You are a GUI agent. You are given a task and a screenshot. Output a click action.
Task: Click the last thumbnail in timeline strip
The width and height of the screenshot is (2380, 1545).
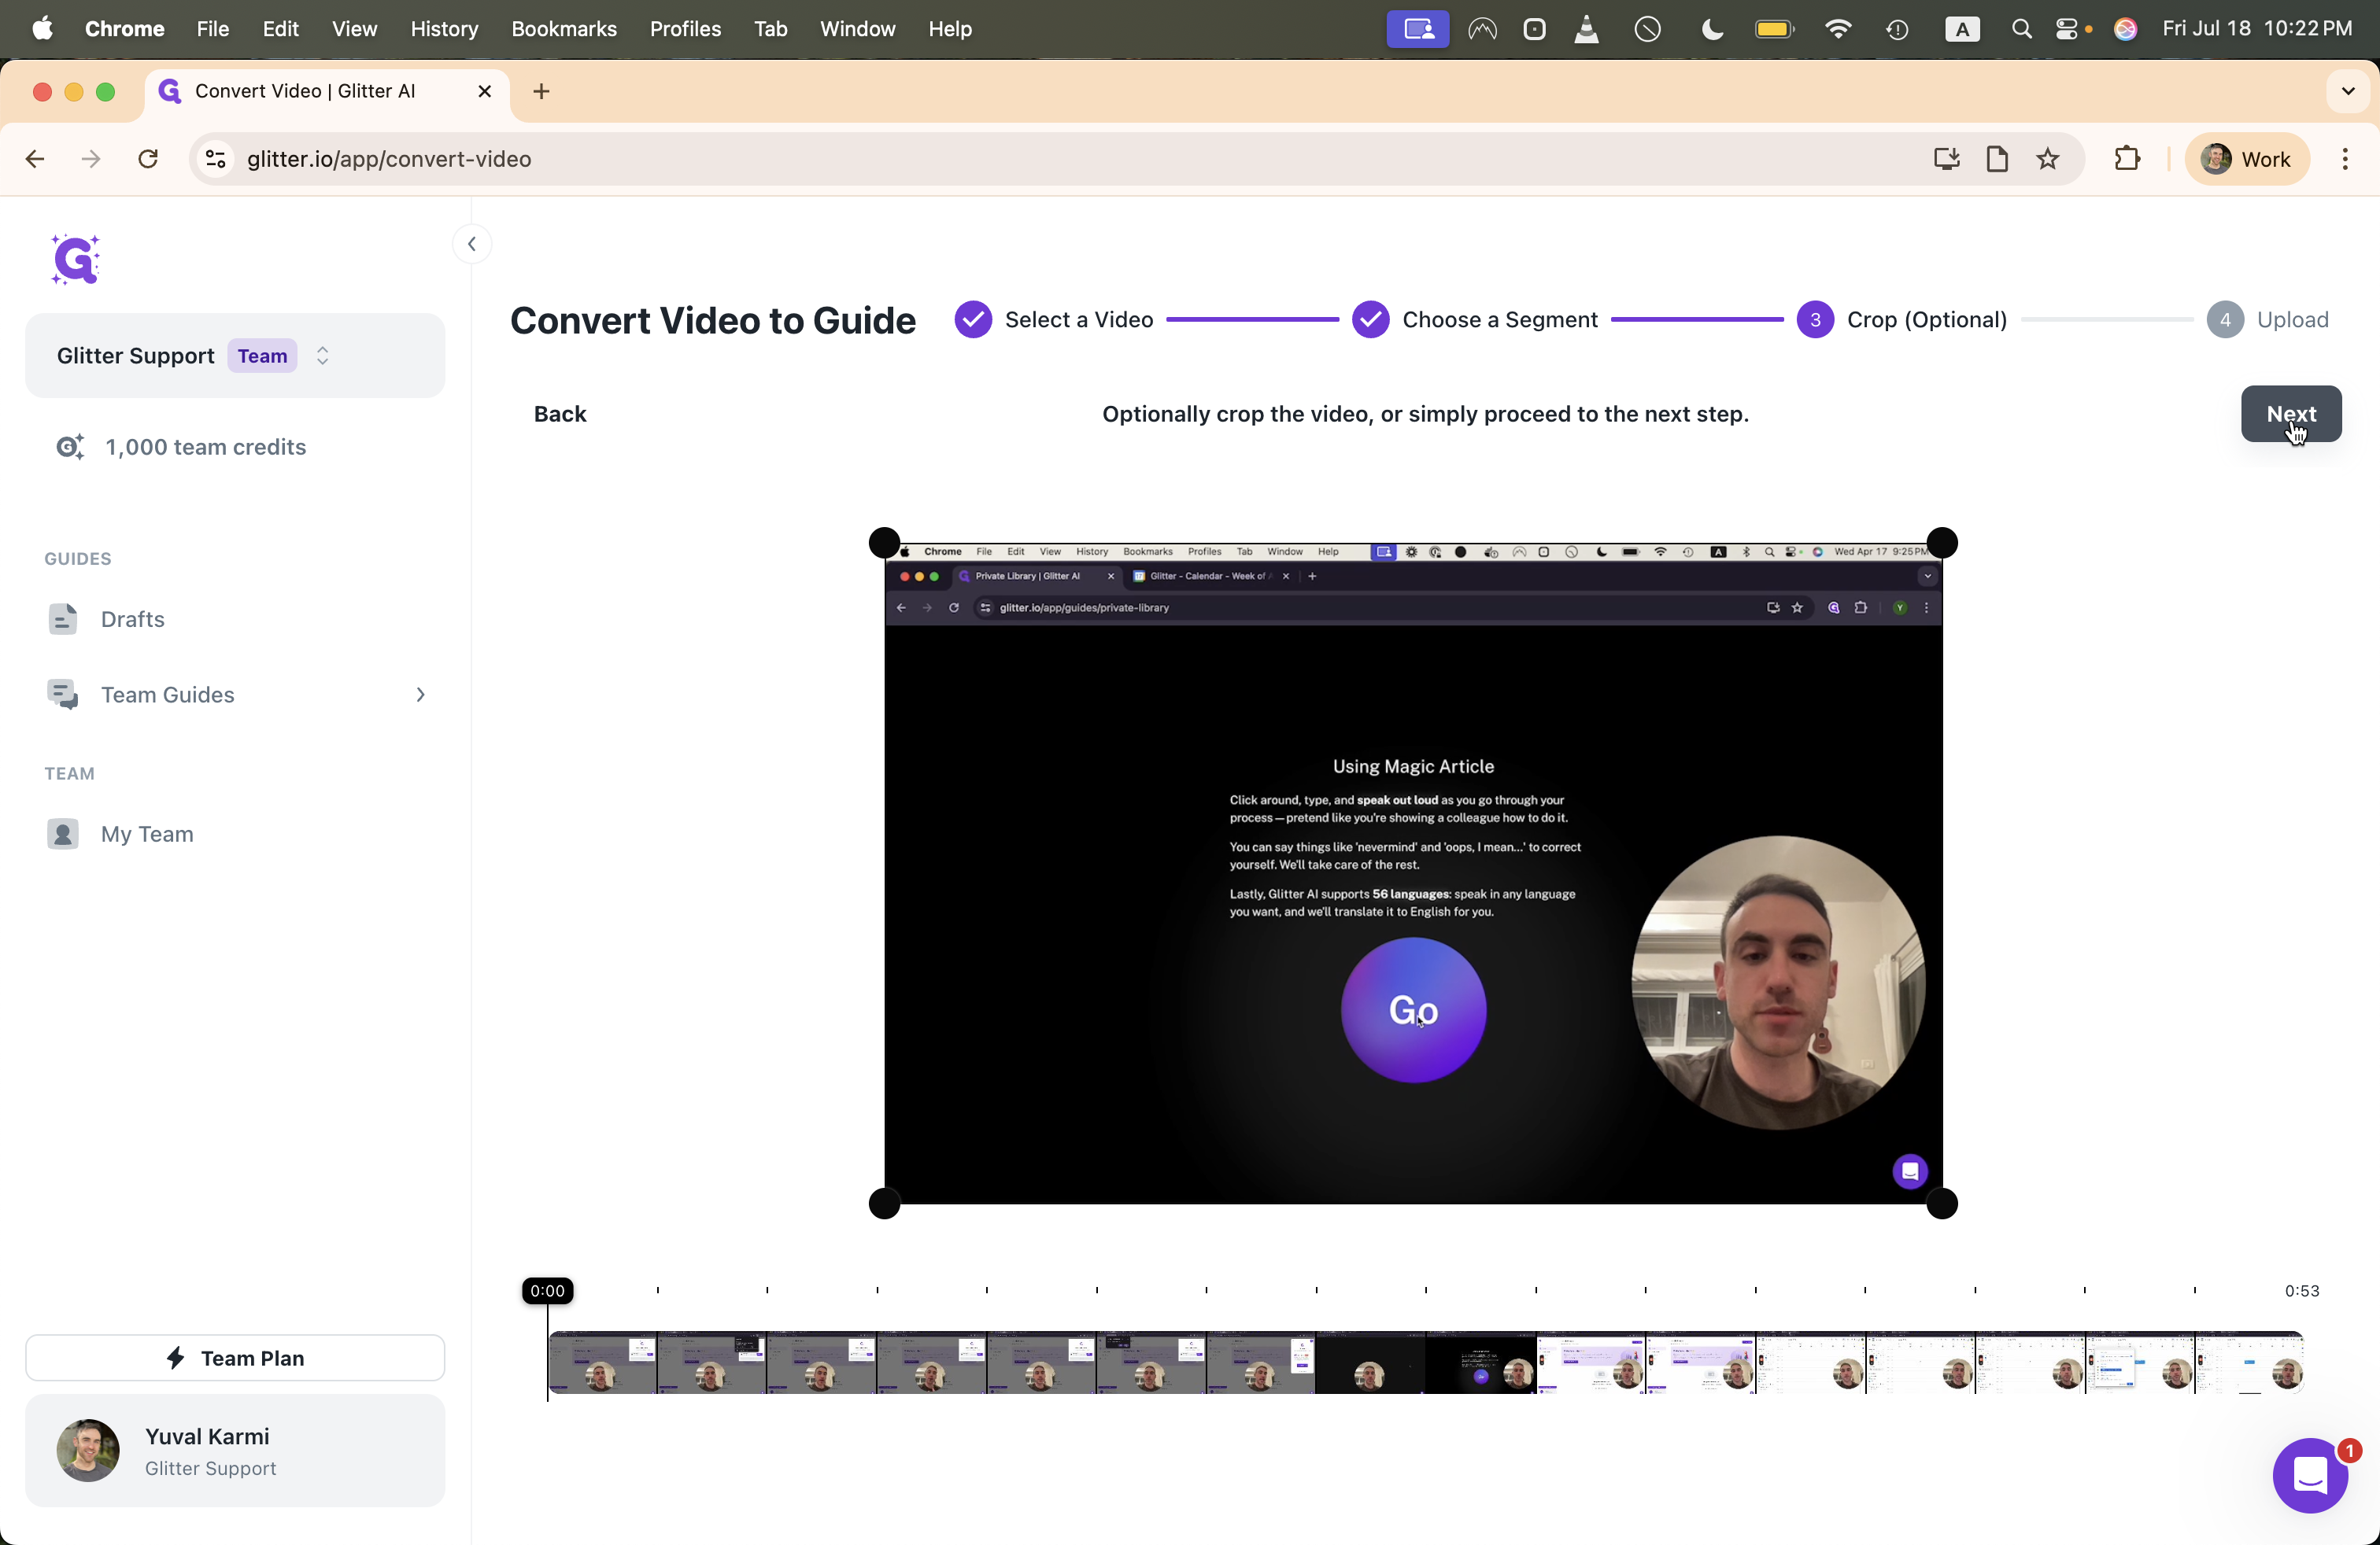point(2249,1362)
